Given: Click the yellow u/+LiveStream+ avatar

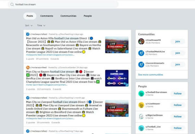Looking at the screenshot, I should click(141, 105).
